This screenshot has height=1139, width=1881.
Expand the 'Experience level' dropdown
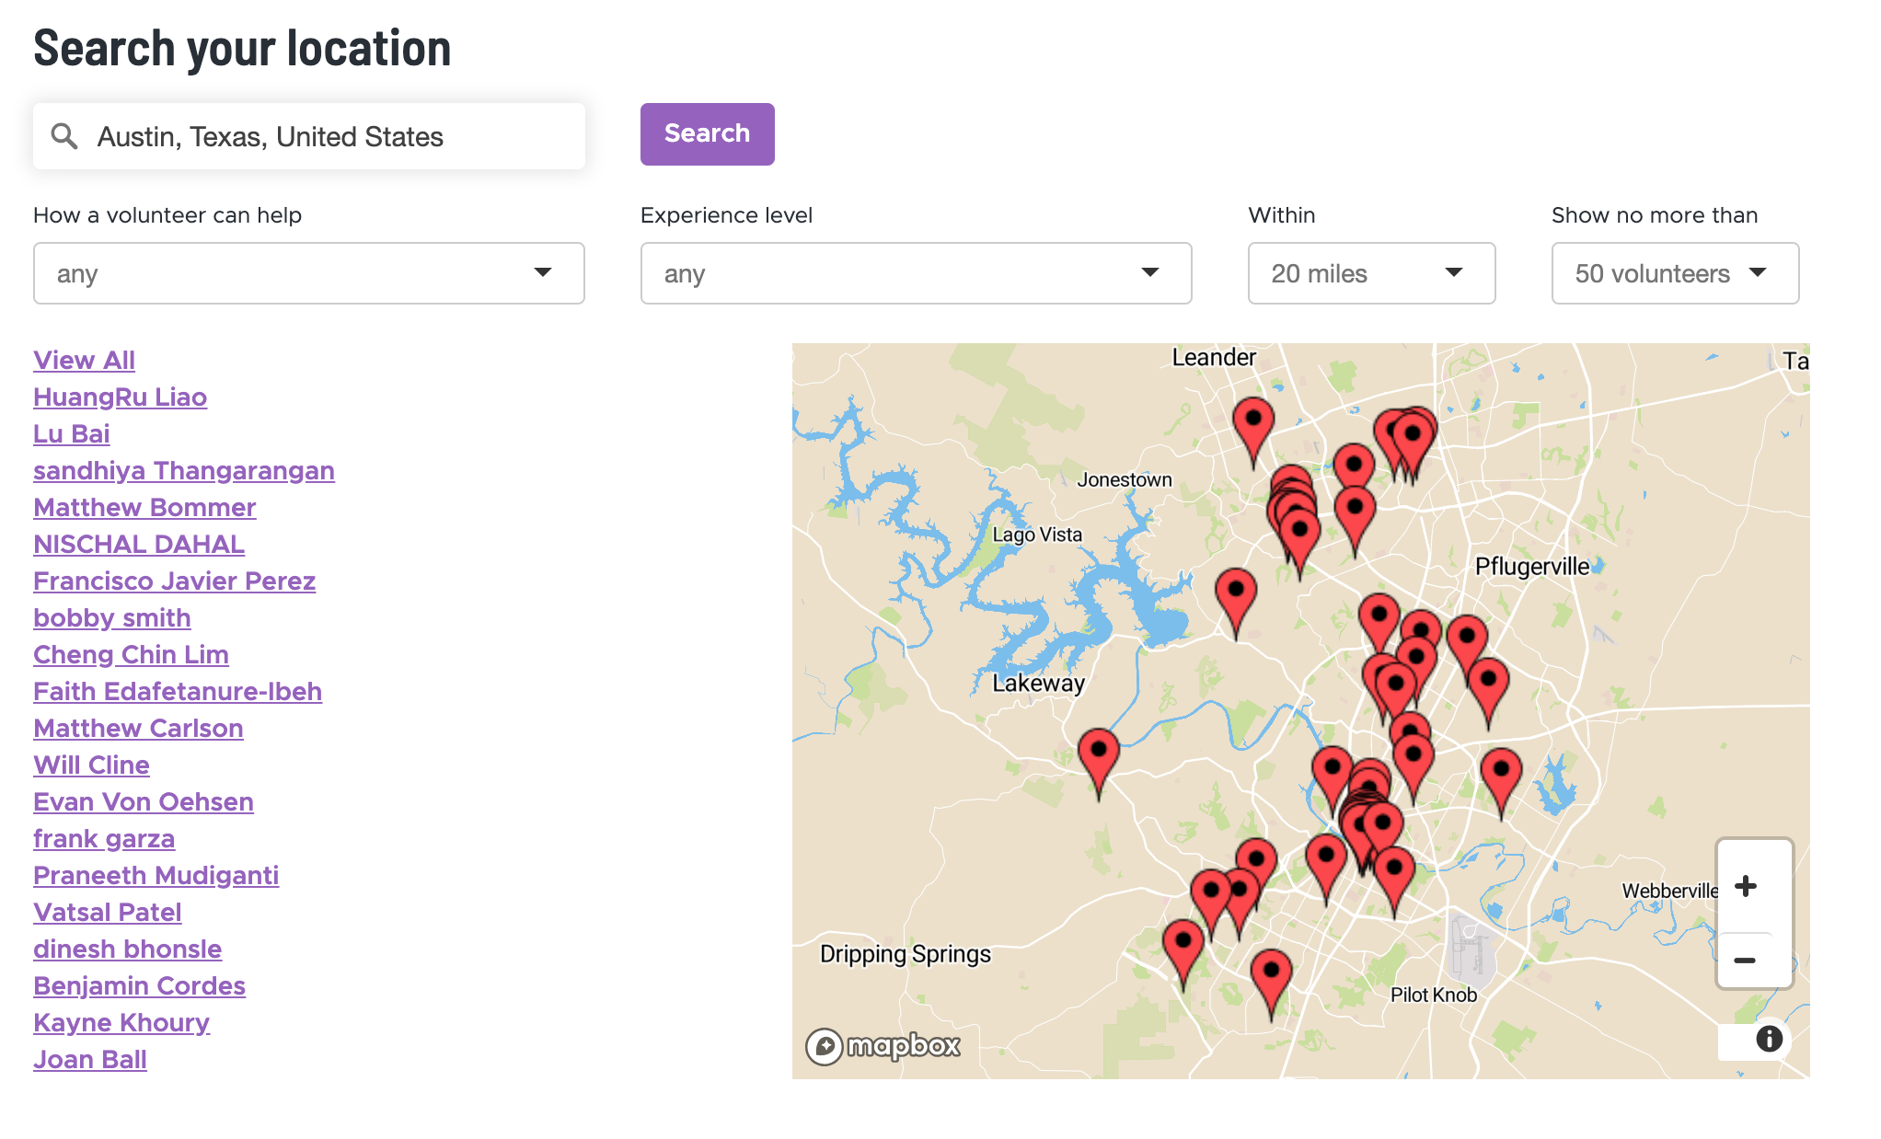(x=917, y=272)
